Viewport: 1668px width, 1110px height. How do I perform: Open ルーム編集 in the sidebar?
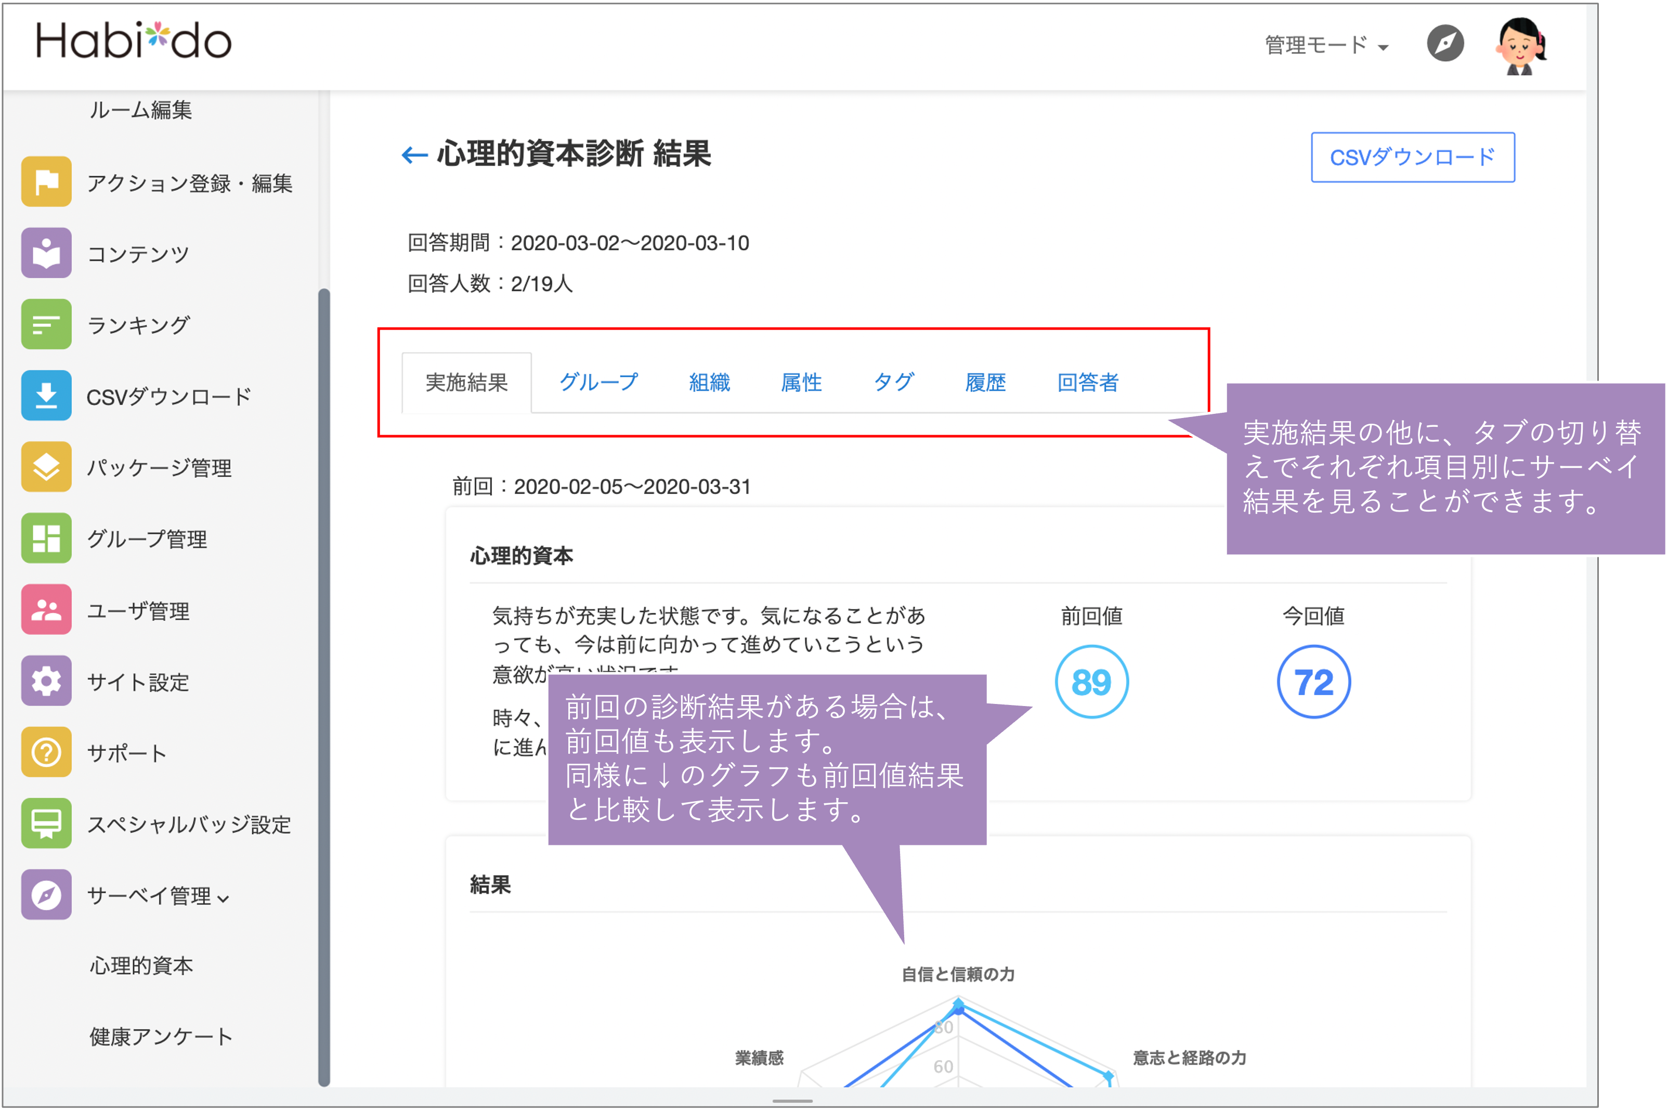click(140, 110)
